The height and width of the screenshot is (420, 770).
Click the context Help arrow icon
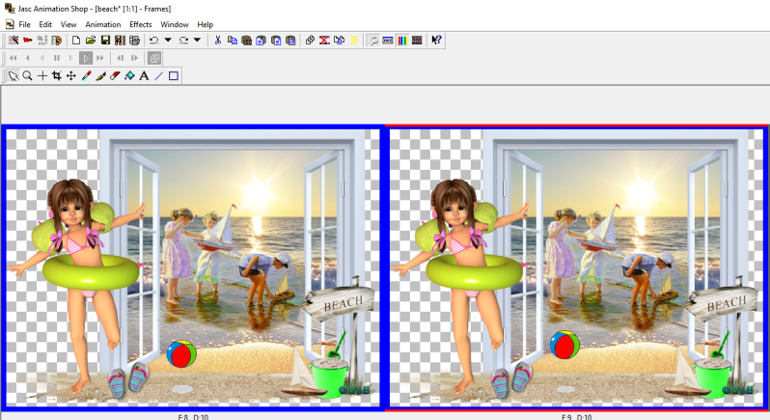coord(437,41)
